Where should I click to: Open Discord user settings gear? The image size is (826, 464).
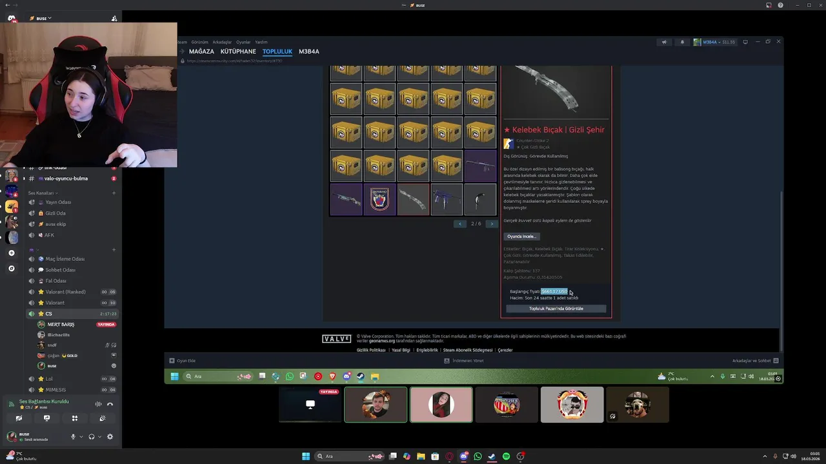[x=110, y=437]
